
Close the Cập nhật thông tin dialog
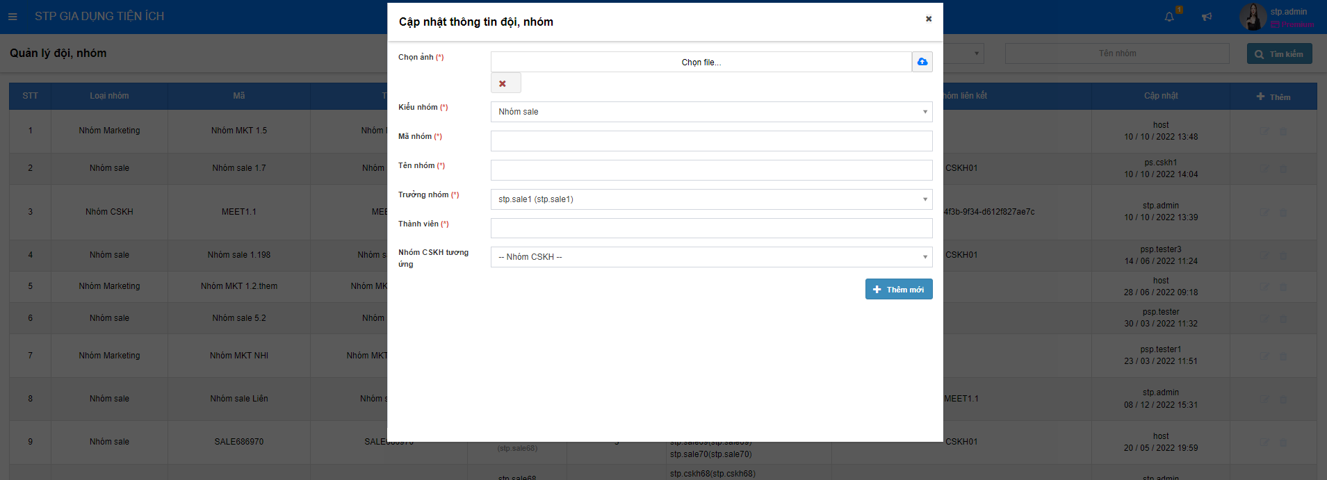pyautogui.click(x=928, y=19)
